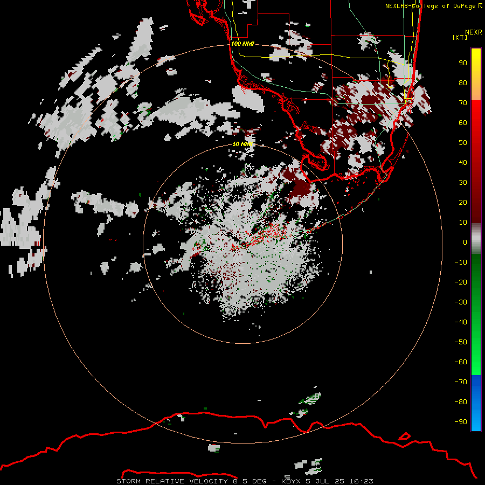
Task: Click the NEXLAB-College of DuPage credit text
Action: point(433,6)
